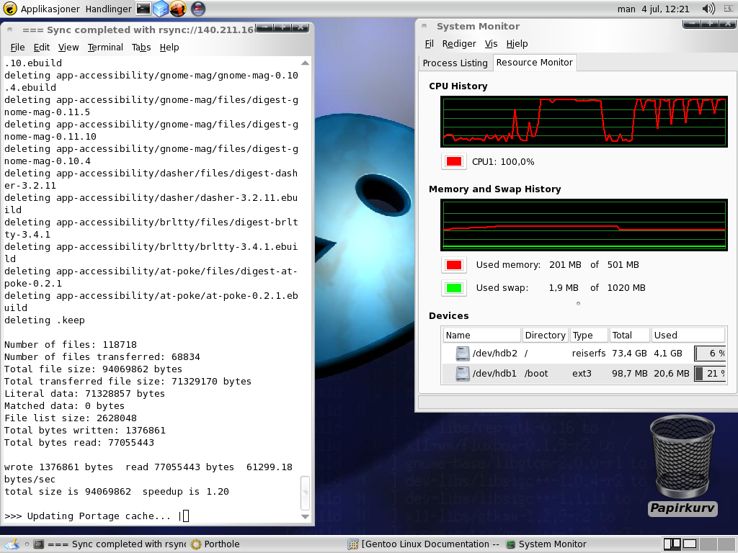Click the round dark launcher icon in the panel
738x553 pixels.
point(198,9)
